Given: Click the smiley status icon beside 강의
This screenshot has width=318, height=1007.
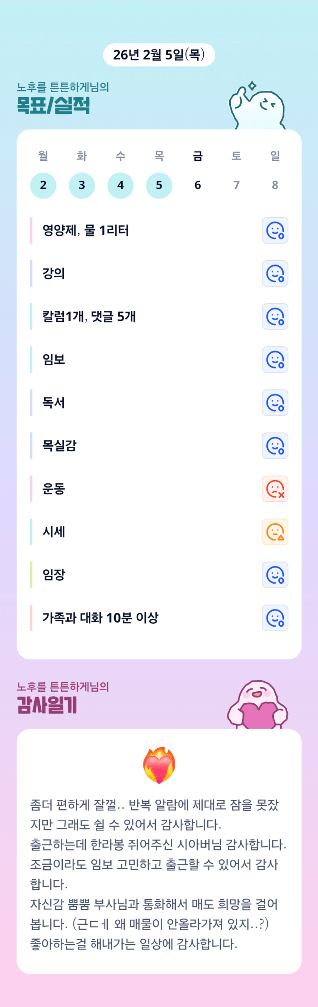Looking at the screenshot, I should 275,274.
